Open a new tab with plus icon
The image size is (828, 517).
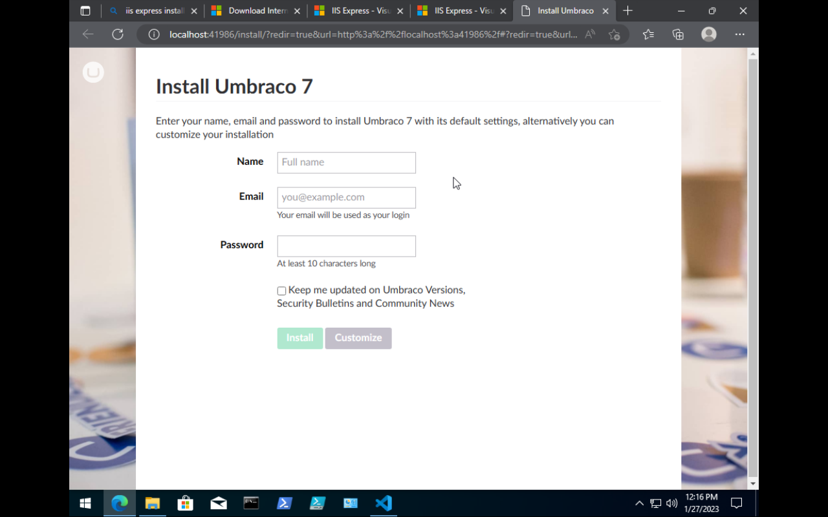(x=627, y=11)
